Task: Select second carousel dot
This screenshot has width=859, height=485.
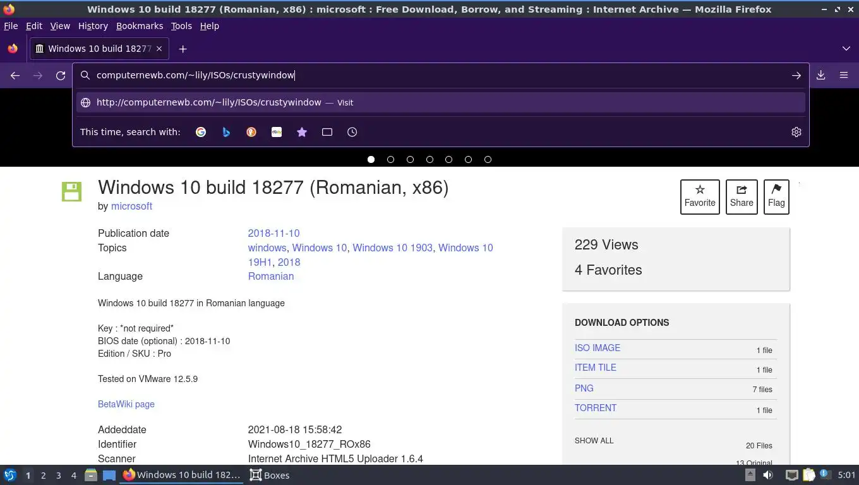Action: (x=390, y=159)
